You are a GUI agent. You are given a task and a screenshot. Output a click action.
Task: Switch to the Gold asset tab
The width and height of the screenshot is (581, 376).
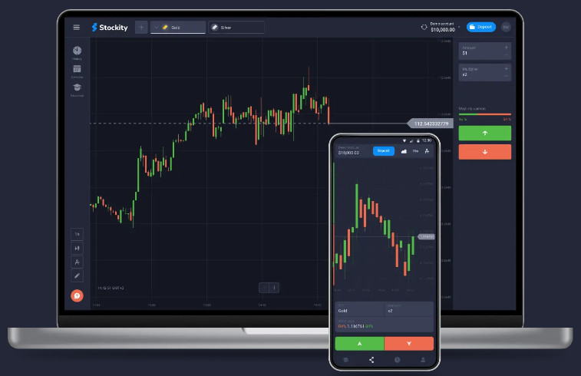[x=178, y=28]
